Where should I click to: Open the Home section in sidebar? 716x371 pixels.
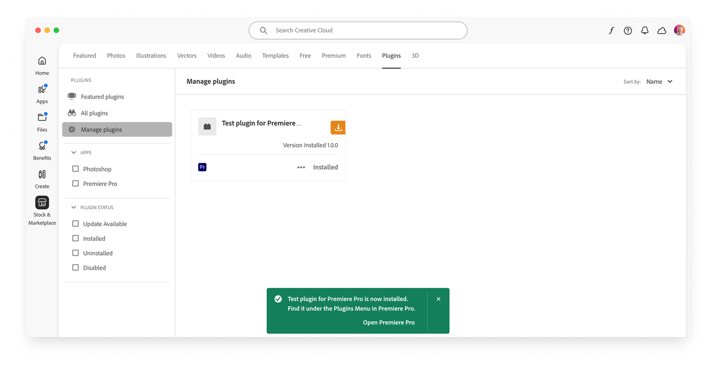pos(41,63)
